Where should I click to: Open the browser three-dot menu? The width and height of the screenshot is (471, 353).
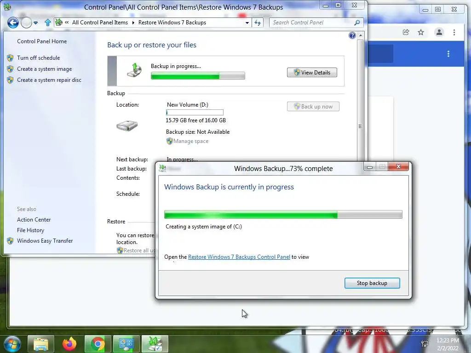tap(454, 32)
